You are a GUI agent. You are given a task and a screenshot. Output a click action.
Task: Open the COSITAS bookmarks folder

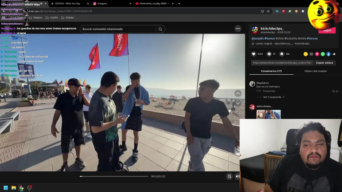[52, 18]
